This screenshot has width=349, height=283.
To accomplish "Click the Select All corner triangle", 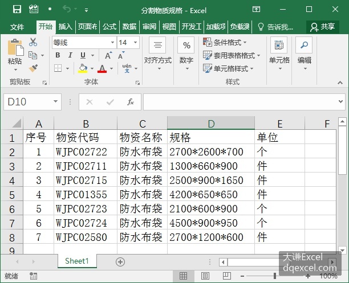I will point(17,123).
